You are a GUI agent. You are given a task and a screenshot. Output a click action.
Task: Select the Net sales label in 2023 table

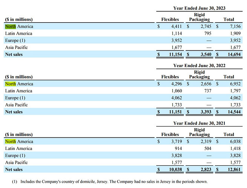tap(14, 54)
